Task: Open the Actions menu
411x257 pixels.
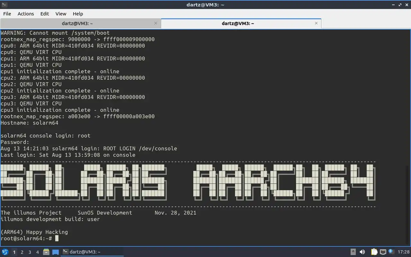Action: pos(26,14)
